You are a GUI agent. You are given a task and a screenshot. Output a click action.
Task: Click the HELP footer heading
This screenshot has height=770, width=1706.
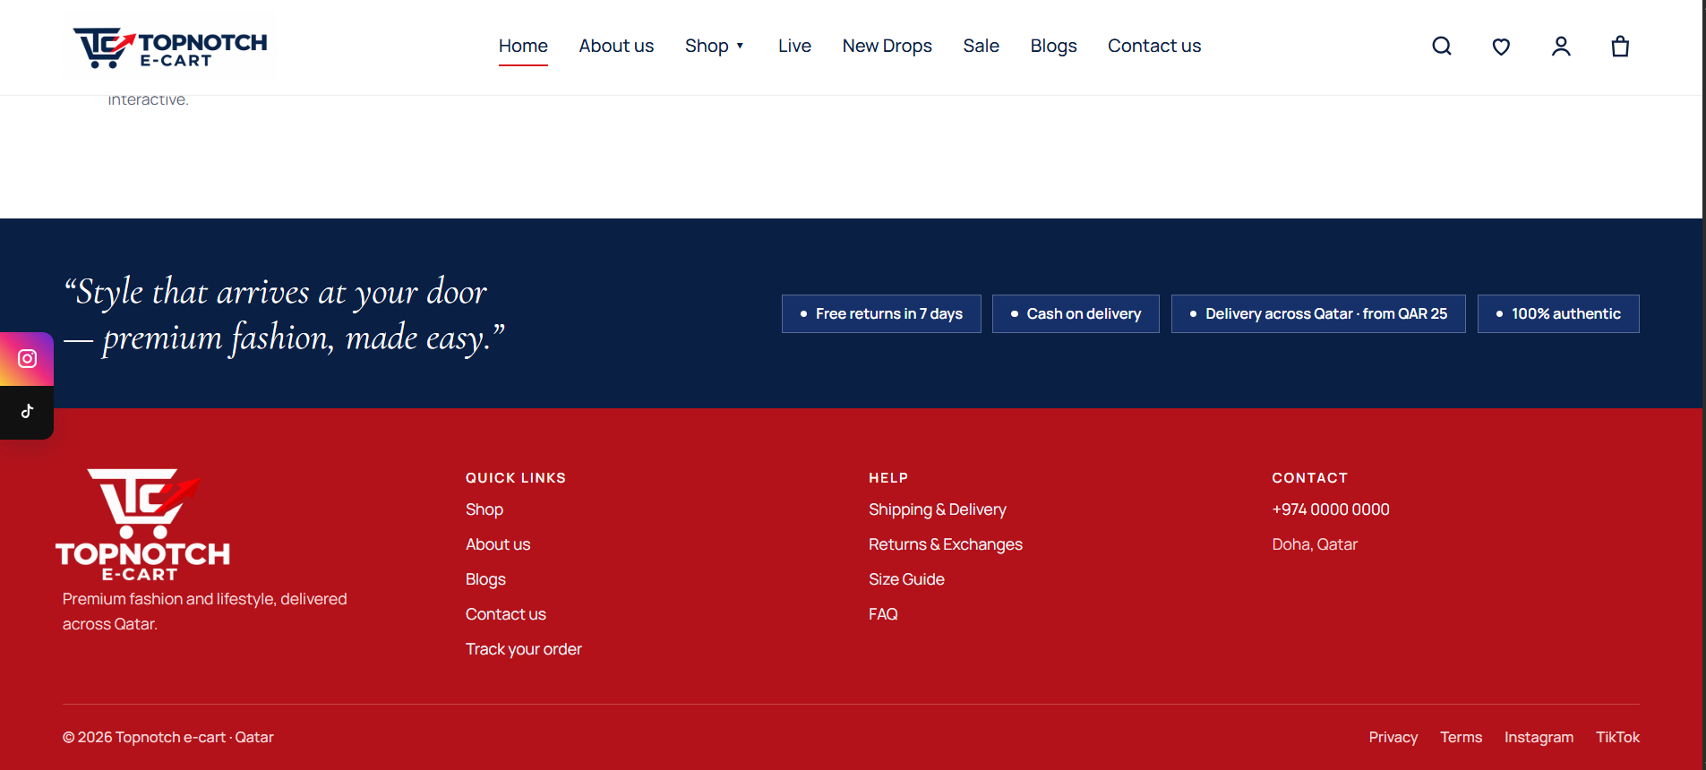[888, 478]
